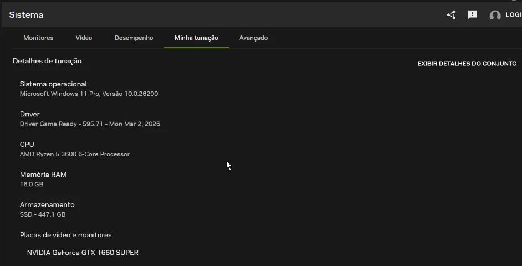Select the Desempenho tab
The height and width of the screenshot is (266, 522).
134,38
